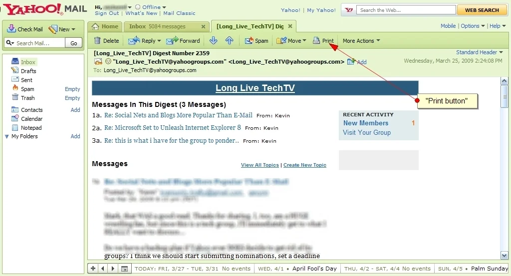Open the New message pencil icon

click(53, 29)
